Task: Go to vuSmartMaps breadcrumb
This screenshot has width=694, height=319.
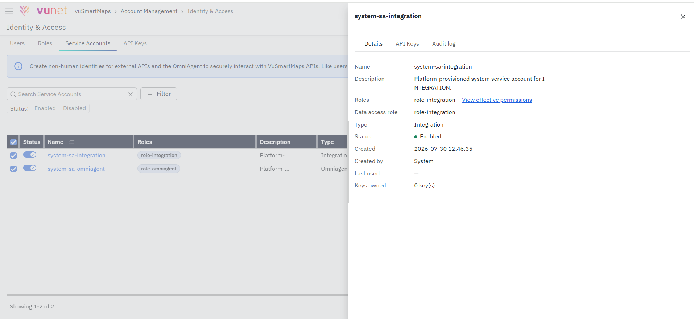Action: point(93,11)
